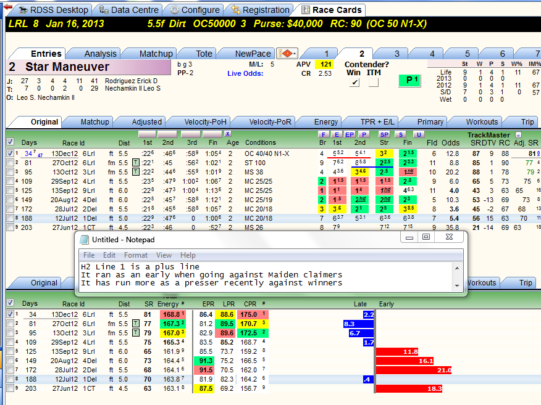541x405 pixels.
Task: Toggle the Win contender checkbox
Action: pos(354,83)
